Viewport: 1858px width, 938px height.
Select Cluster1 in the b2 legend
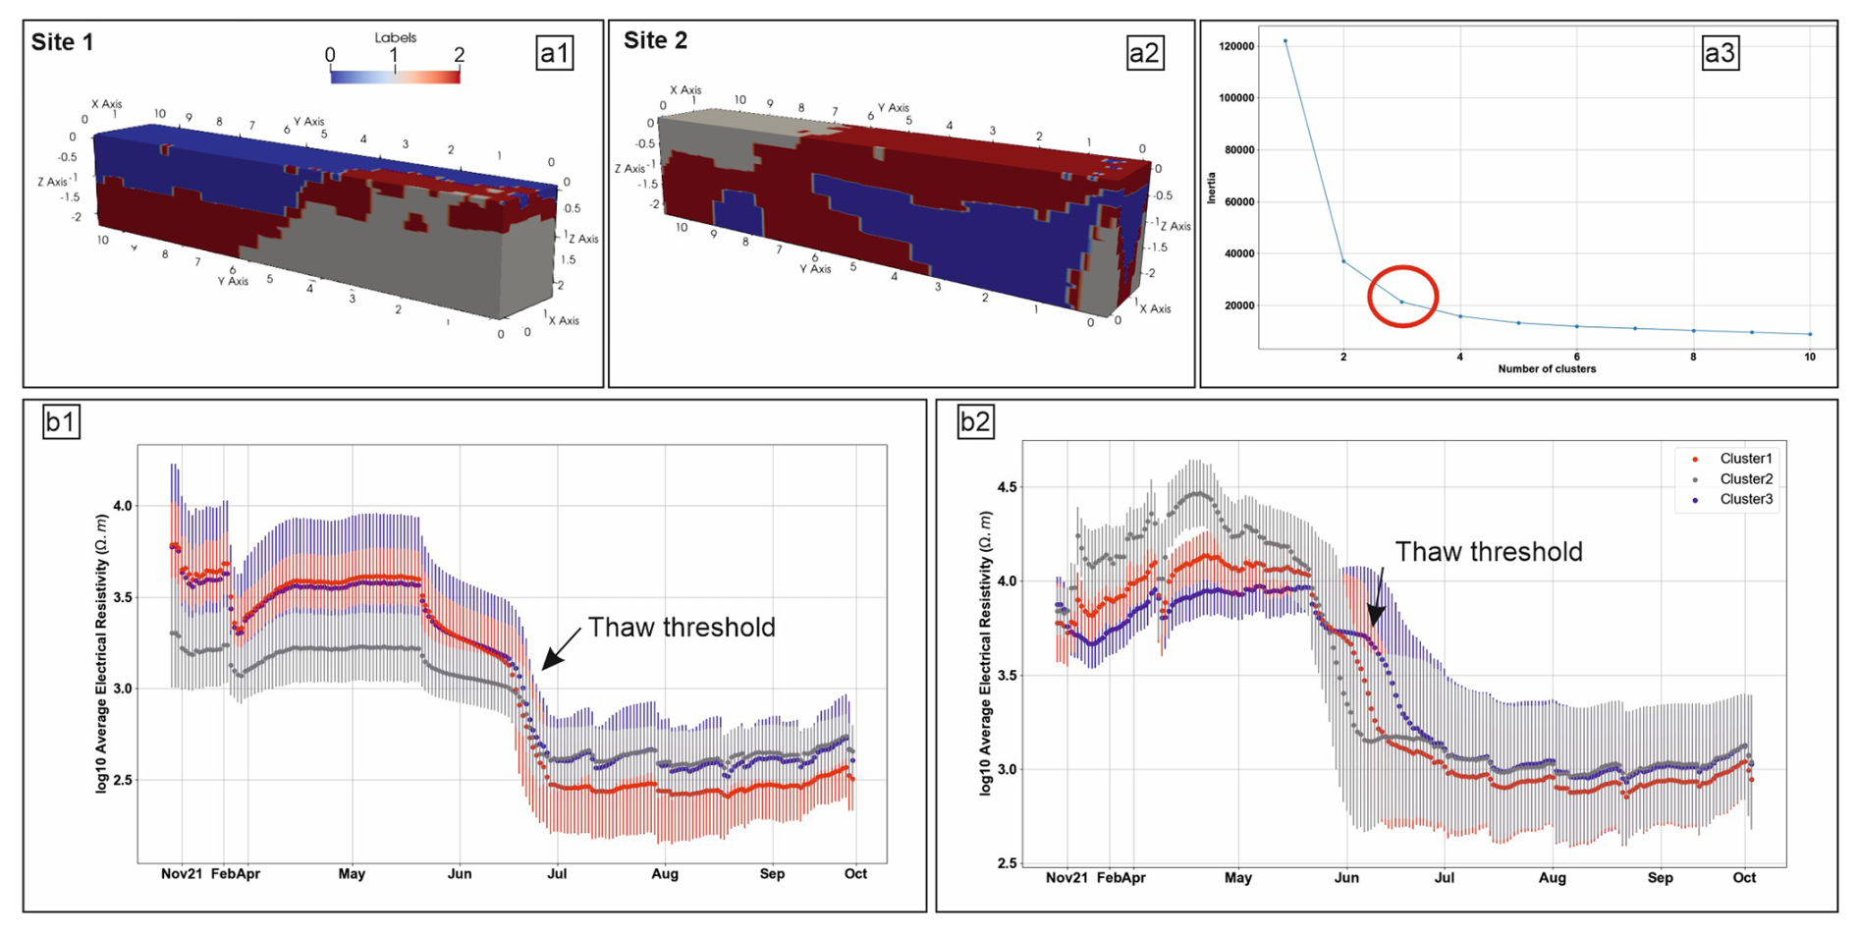1745,459
